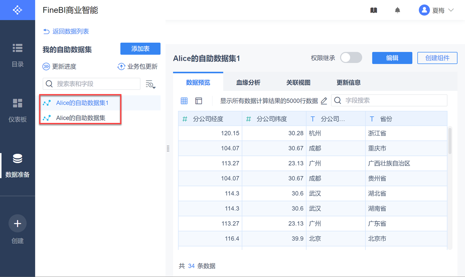Open the sort and filter dropdown
Screen dimensions: 465x277
(150, 84)
